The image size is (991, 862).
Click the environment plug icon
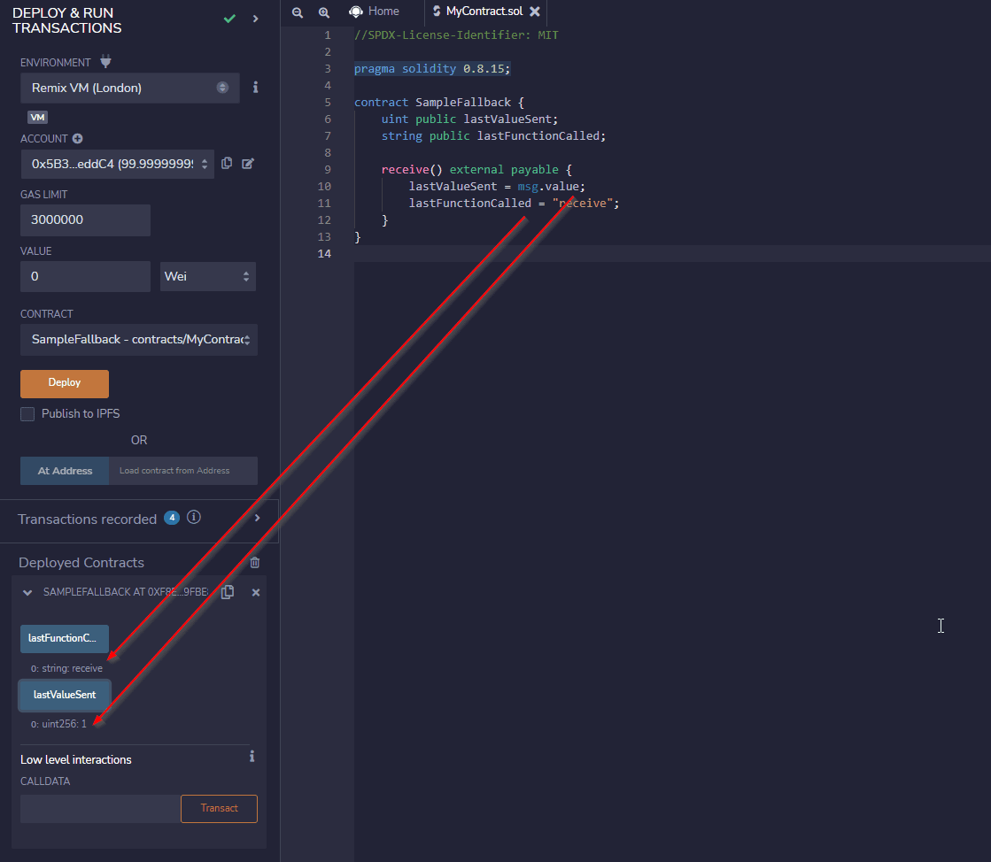tap(105, 62)
